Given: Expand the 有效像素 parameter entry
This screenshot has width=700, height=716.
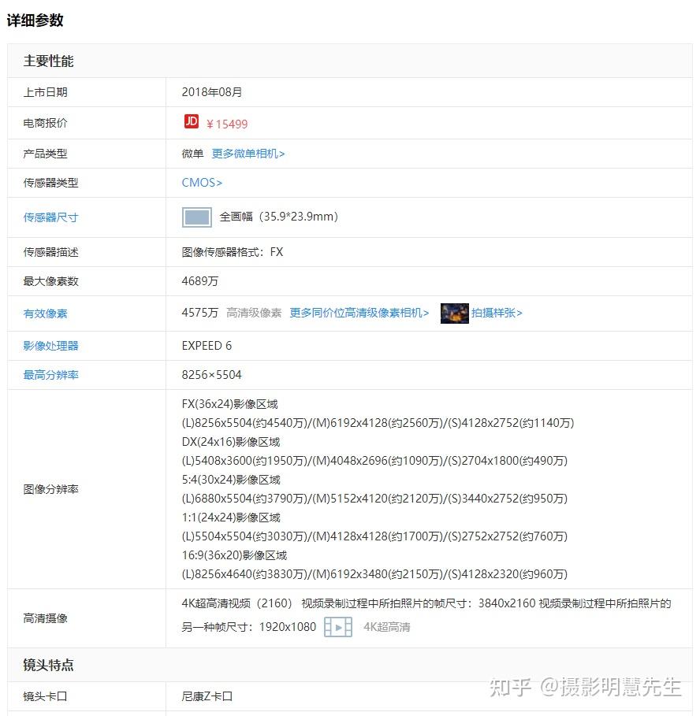Looking at the screenshot, I should point(45,313).
